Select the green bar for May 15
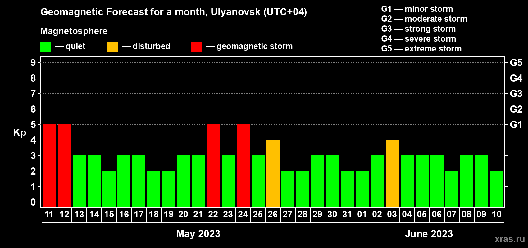 pyautogui.click(x=109, y=189)
